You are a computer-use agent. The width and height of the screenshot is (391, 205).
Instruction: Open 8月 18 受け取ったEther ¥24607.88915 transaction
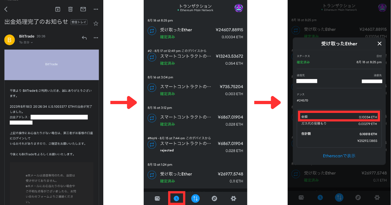point(195,33)
